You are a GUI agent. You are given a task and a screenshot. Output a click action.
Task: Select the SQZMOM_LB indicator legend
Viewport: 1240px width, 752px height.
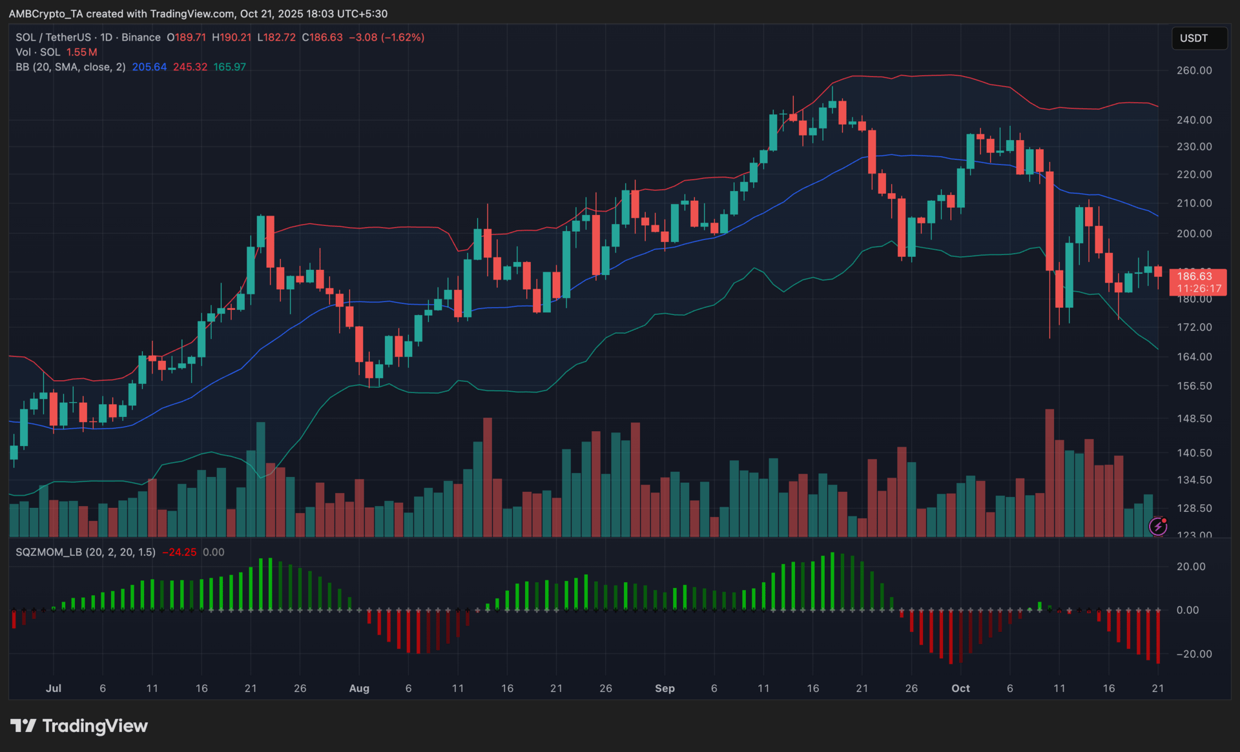coord(85,552)
